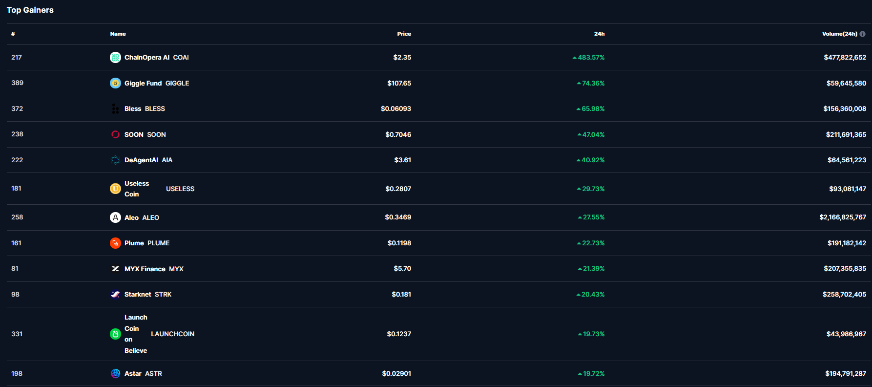Click the ChainOpera AI 483.57% gain value

[591, 58]
